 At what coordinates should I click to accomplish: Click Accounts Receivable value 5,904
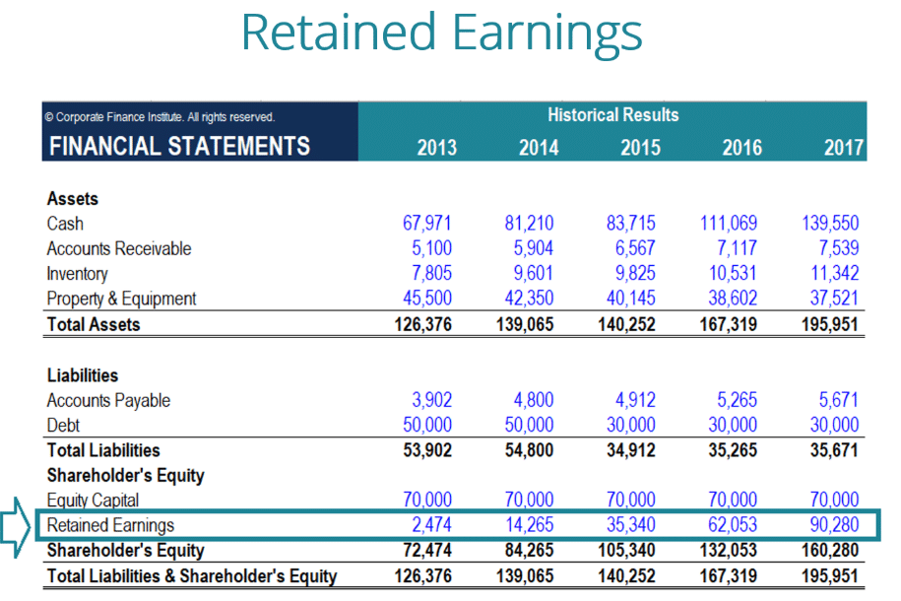[534, 248]
